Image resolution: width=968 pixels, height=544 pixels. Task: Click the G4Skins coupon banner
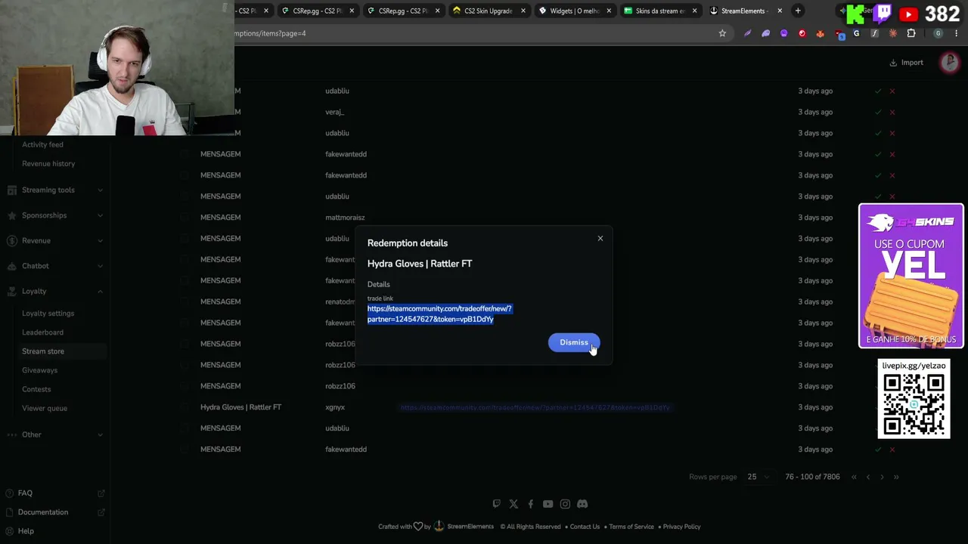click(911, 276)
